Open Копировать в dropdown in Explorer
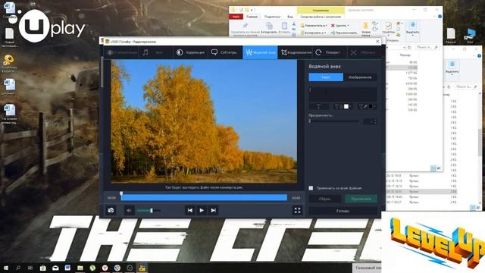This screenshot has height=273, width=485. coord(314,33)
